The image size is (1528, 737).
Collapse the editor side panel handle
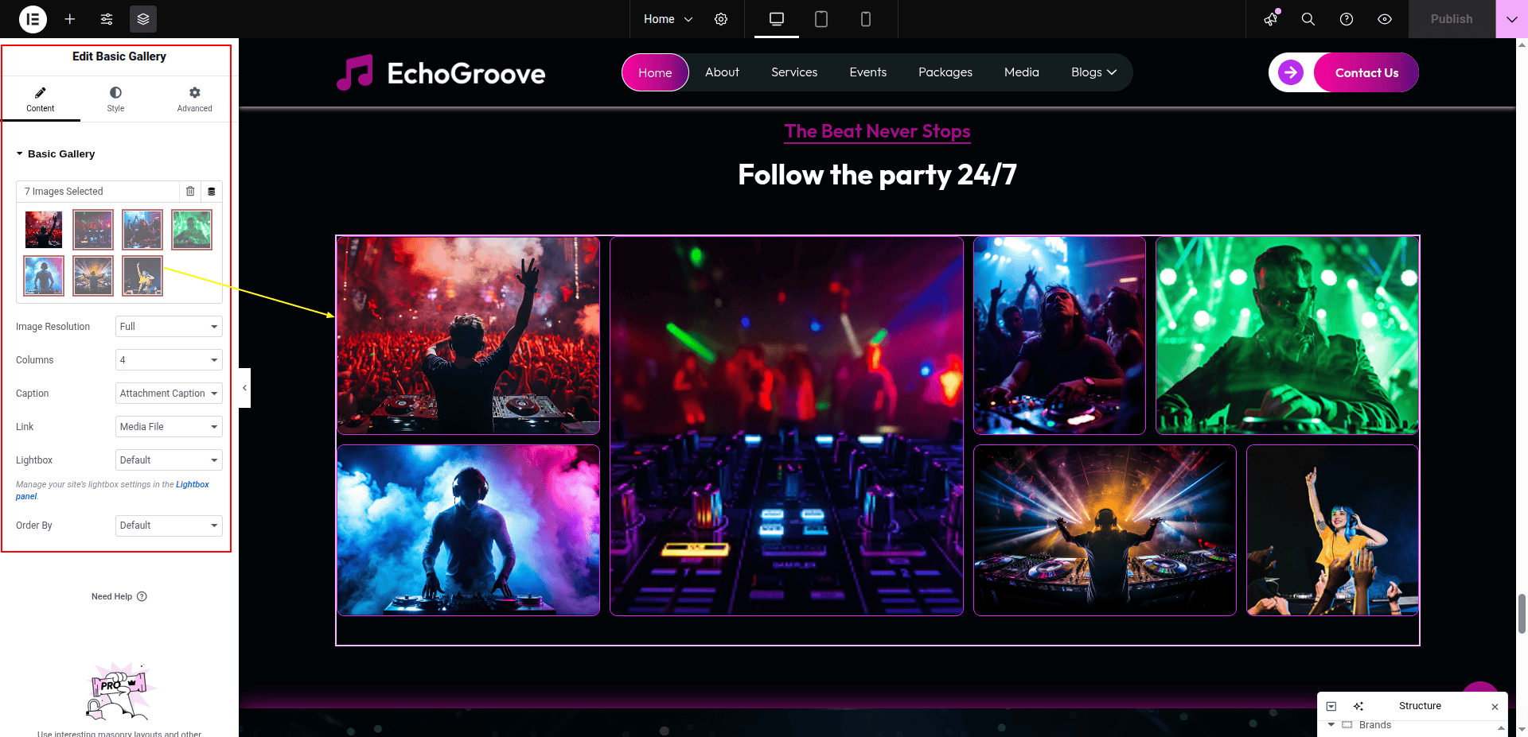tap(244, 388)
